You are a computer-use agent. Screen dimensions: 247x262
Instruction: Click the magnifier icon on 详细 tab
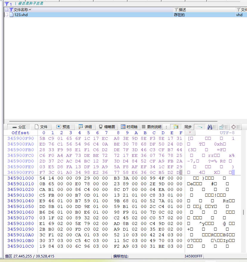pos(81,127)
